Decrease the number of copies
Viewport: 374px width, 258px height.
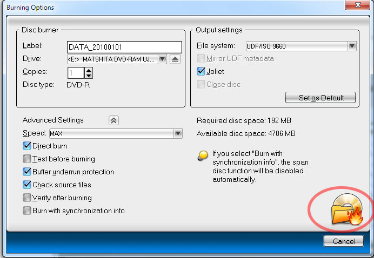tap(89, 76)
